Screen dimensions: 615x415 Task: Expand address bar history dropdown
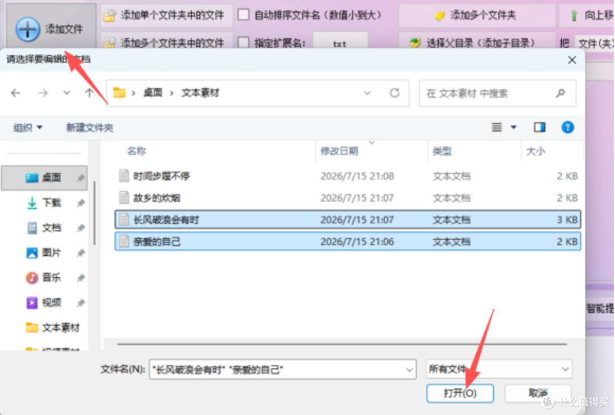[x=367, y=93]
